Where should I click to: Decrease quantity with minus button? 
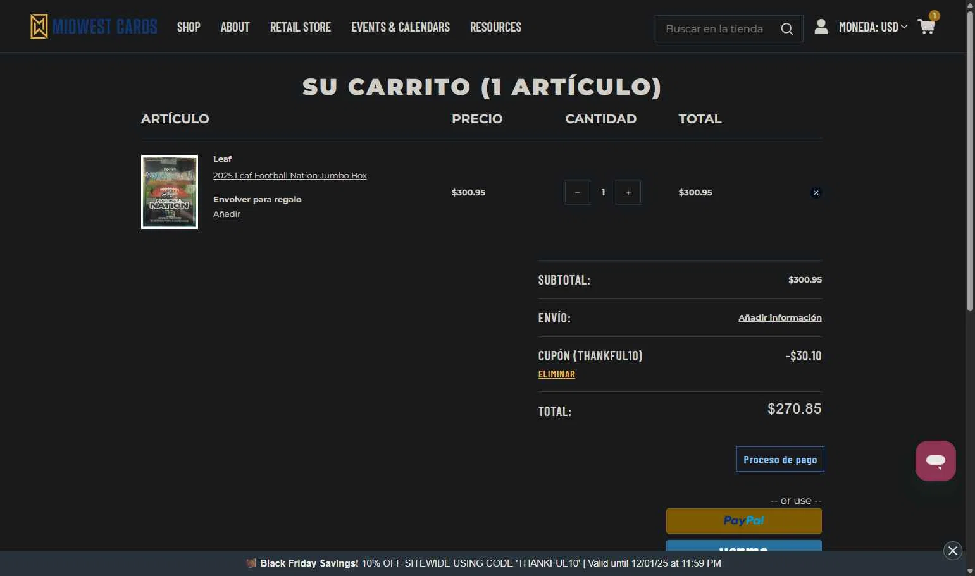577,192
